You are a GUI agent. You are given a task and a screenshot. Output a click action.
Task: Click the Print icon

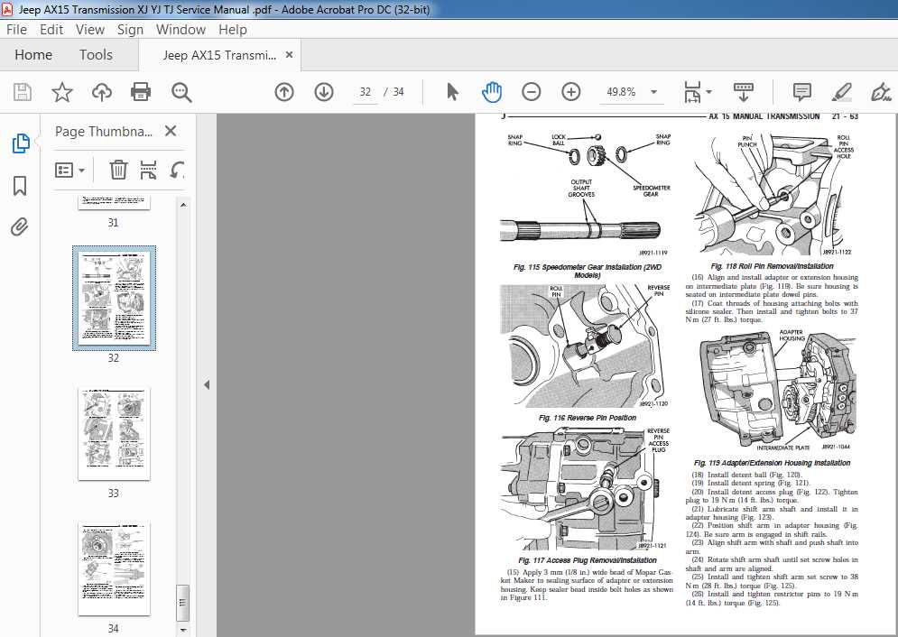(141, 92)
